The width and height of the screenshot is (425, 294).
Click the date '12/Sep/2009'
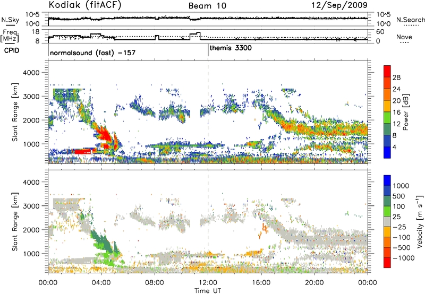(x=339, y=5)
